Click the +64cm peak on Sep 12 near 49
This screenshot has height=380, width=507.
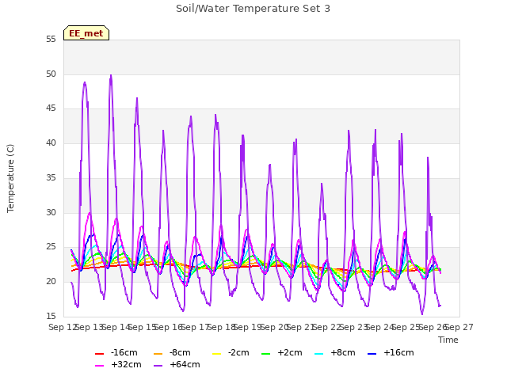pyautogui.click(x=85, y=82)
